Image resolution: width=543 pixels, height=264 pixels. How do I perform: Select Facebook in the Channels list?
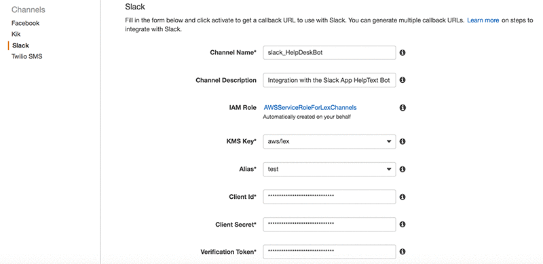[x=25, y=23]
